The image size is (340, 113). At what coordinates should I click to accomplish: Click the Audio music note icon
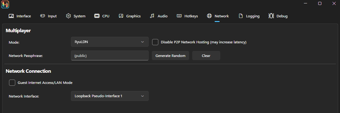coord(152,16)
